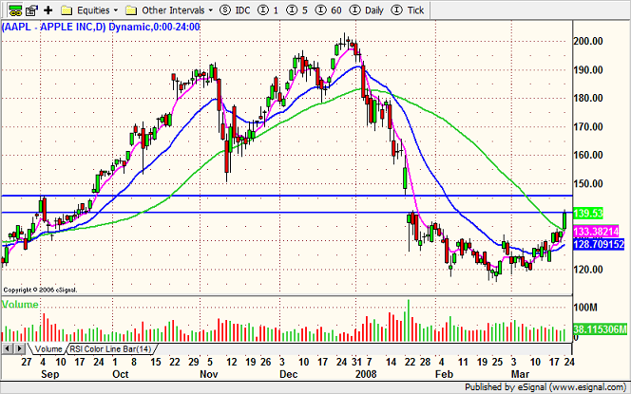631x394 pixels.
Task: Click the right tab scroll arrow
Action: (21, 348)
